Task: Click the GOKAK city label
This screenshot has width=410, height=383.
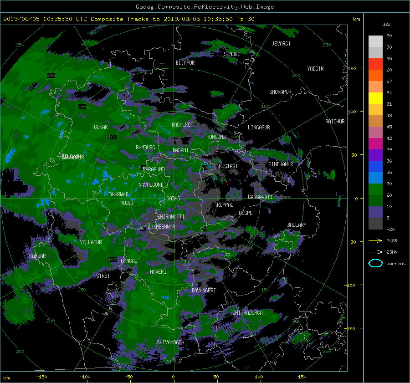Action: pyautogui.click(x=101, y=127)
